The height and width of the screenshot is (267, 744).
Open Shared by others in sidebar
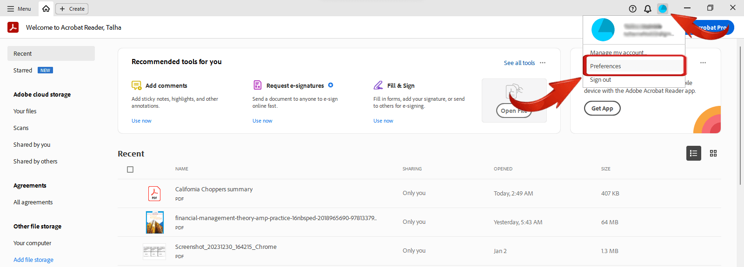click(x=35, y=161)
